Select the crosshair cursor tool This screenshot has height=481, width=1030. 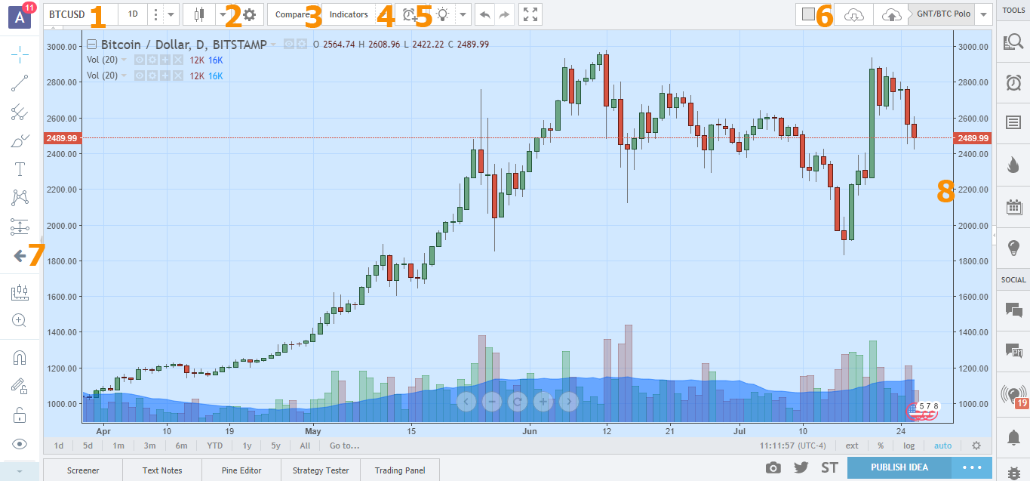pos(20,54)
